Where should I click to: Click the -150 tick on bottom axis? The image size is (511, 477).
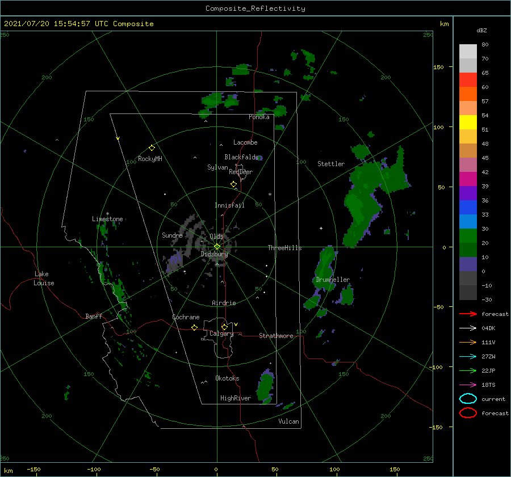[33, 469]
